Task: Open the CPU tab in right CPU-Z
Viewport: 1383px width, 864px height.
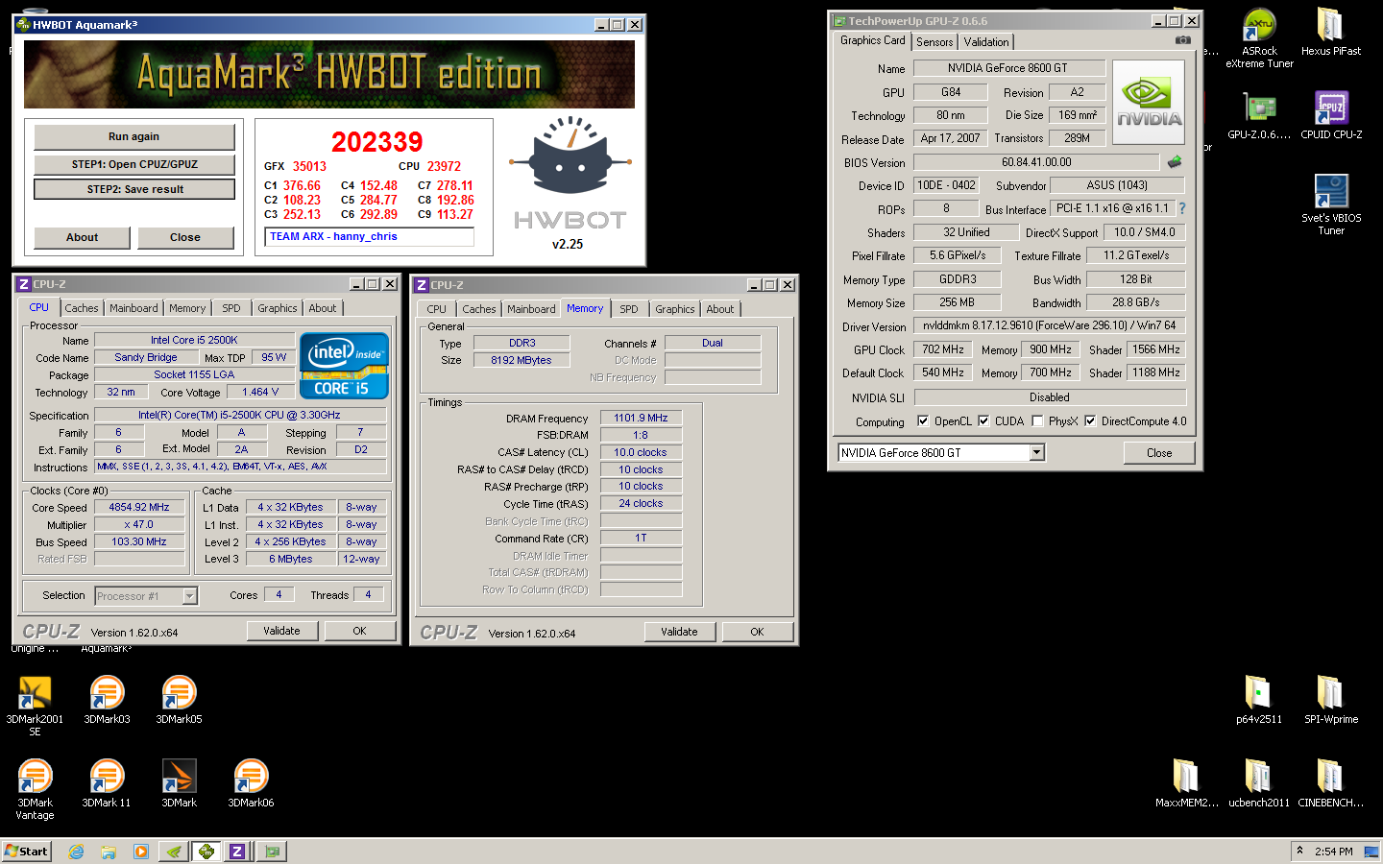Action: [x=437, y=309]
